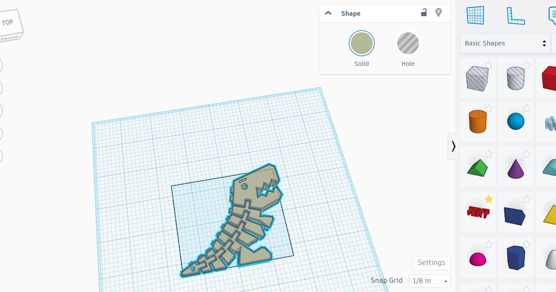Click the lock icon in the Shape panel

tap(424, 12)
